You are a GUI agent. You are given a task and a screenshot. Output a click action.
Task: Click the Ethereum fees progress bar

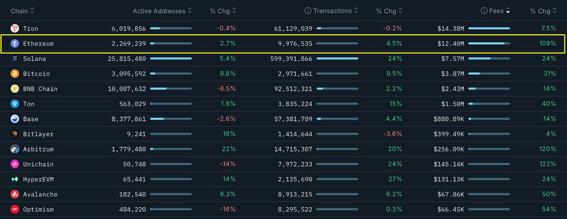point(489,44)
